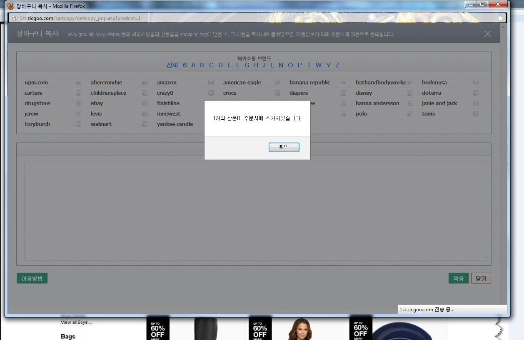Select the bag icon next to jcrew
The height and width of the screenshot is (340, 524).
pos(78,113)
